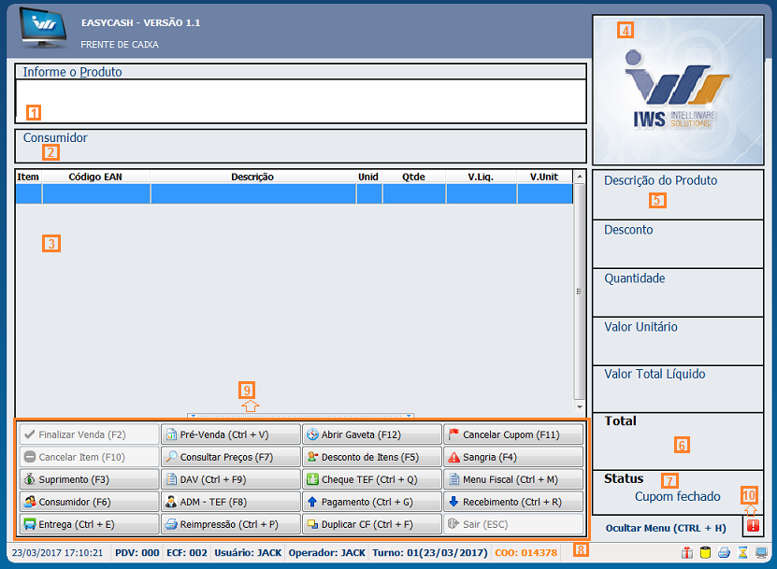Click the gift box status bar icon
Image resolution: width=777 pixels, height=569 pixels.
(x=687, y=552)
